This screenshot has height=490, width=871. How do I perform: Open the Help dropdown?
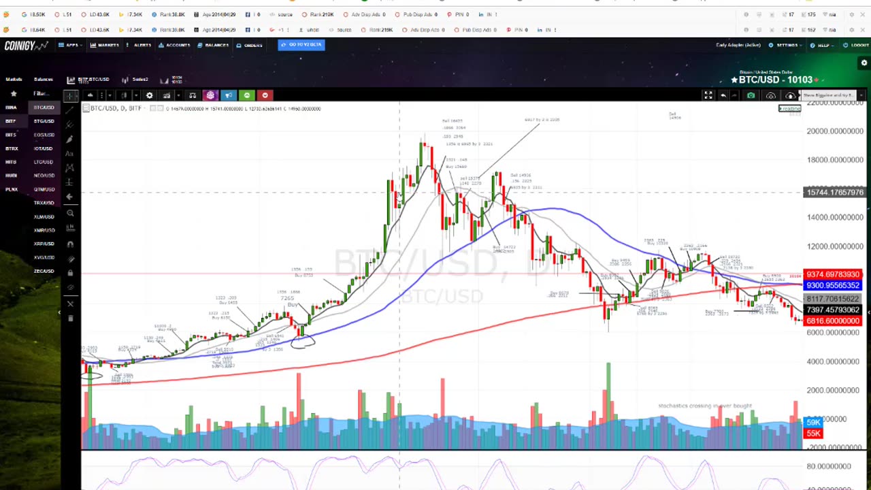tap(822, 45)
